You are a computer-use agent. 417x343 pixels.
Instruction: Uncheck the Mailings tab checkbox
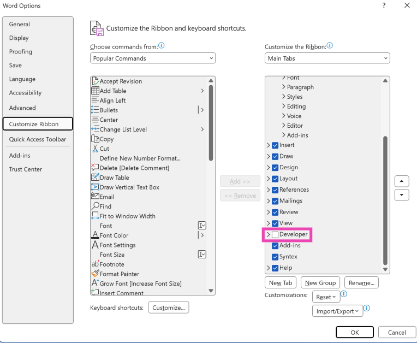click(275, 201)
